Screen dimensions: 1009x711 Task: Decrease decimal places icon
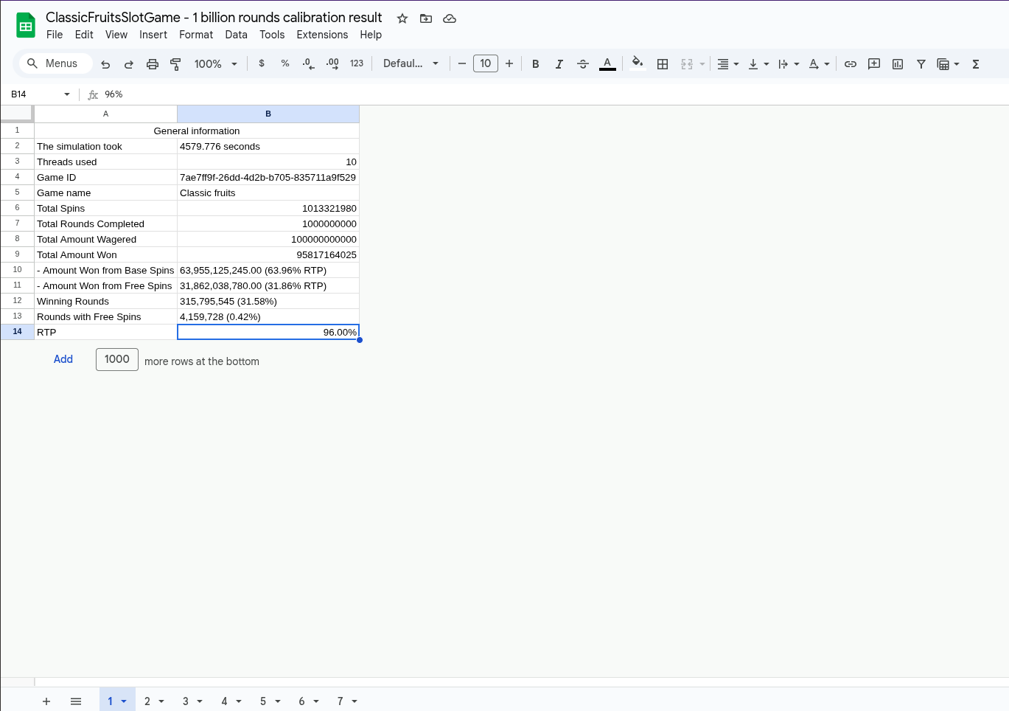pyautogui.click(x=309, y=63)
